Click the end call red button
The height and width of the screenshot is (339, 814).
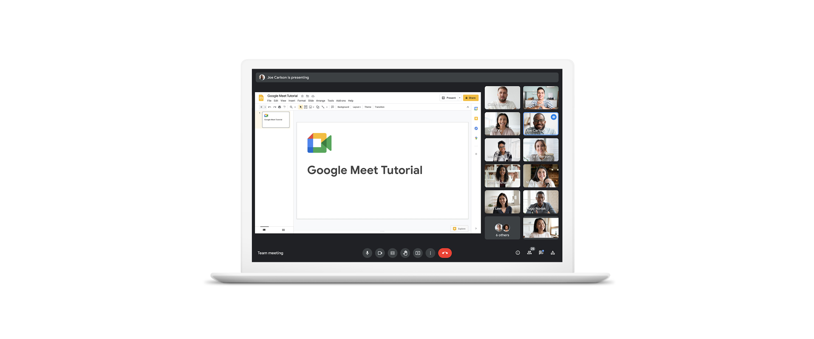(446, 253)
